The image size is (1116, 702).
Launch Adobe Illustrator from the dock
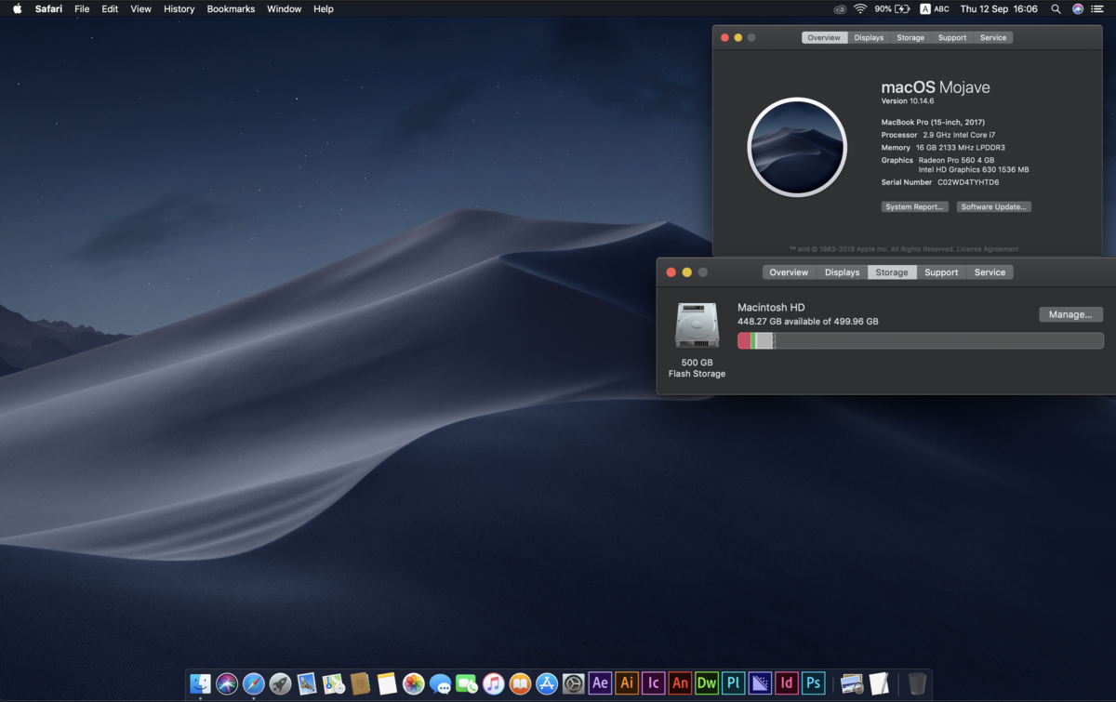(x=627, y=683)
